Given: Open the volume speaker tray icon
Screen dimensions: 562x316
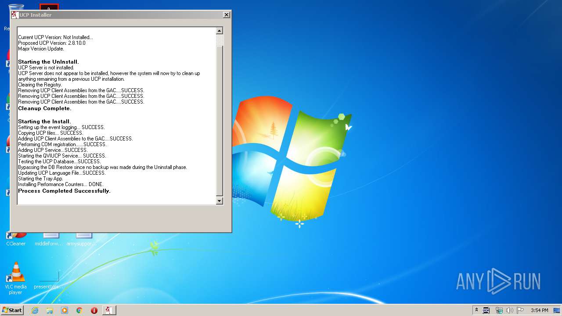Looking at the screenshot, I should (509, 310).
